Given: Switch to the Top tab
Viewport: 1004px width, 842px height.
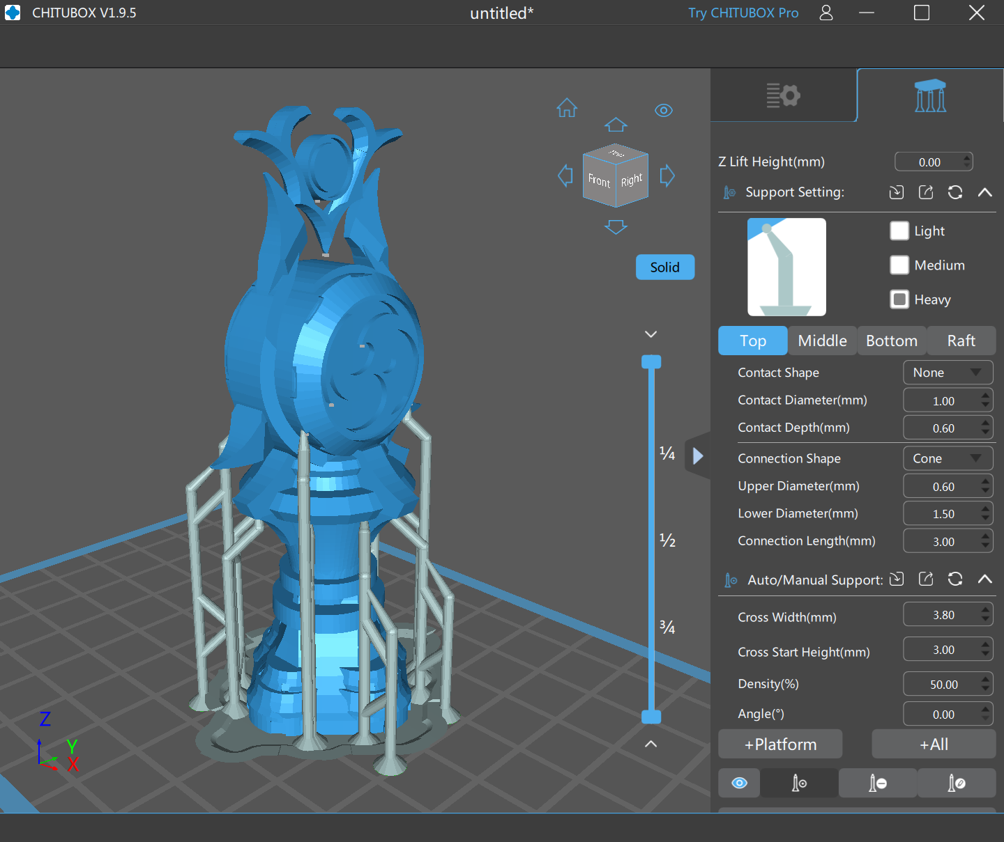Looking at the screenshot, I should (x=753, y=341).
